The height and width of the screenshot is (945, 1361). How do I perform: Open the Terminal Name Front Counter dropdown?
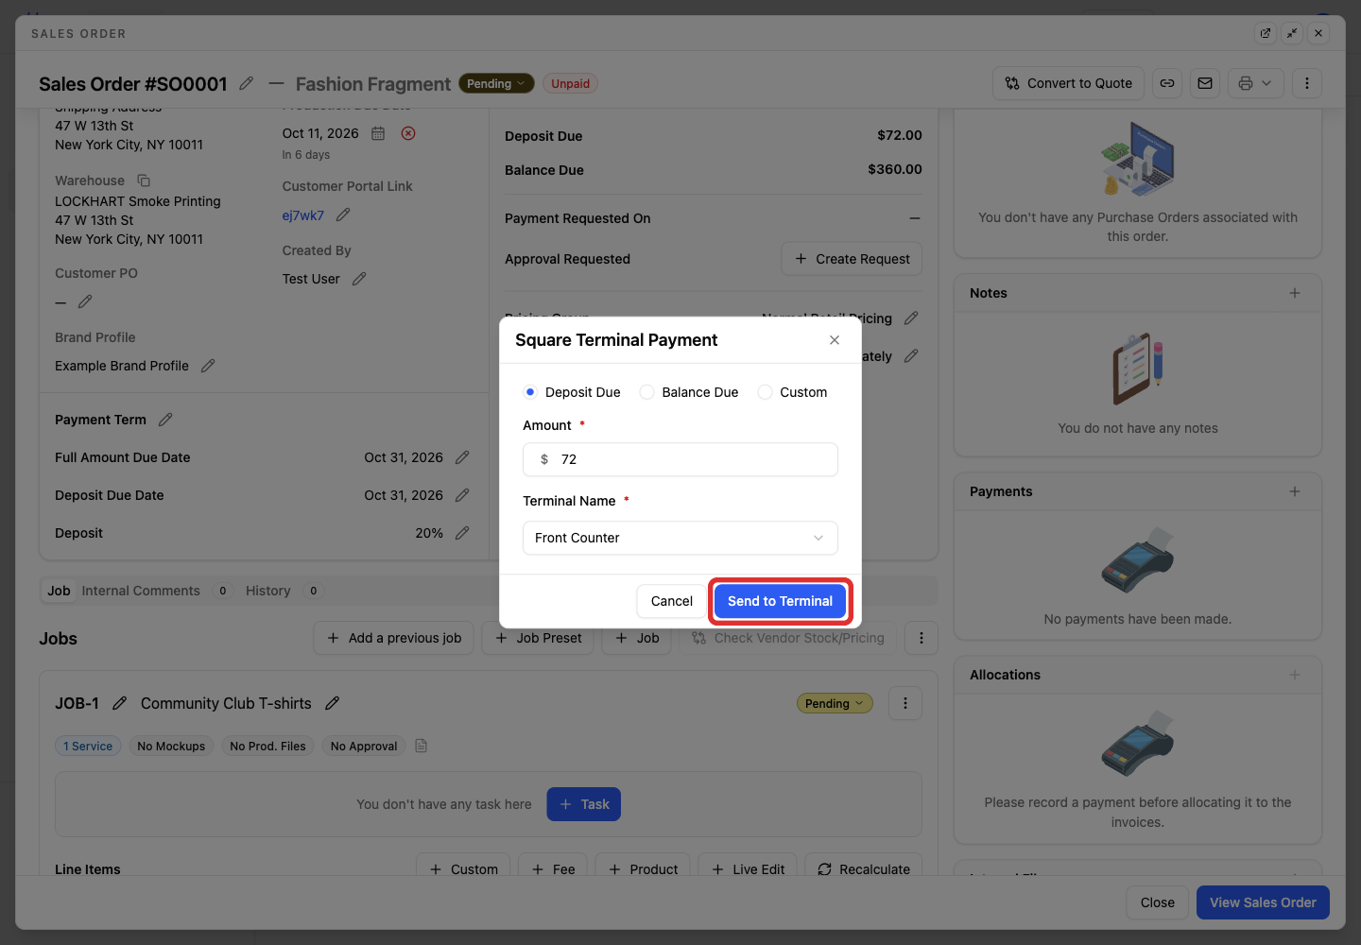click(x=680, y=538)
